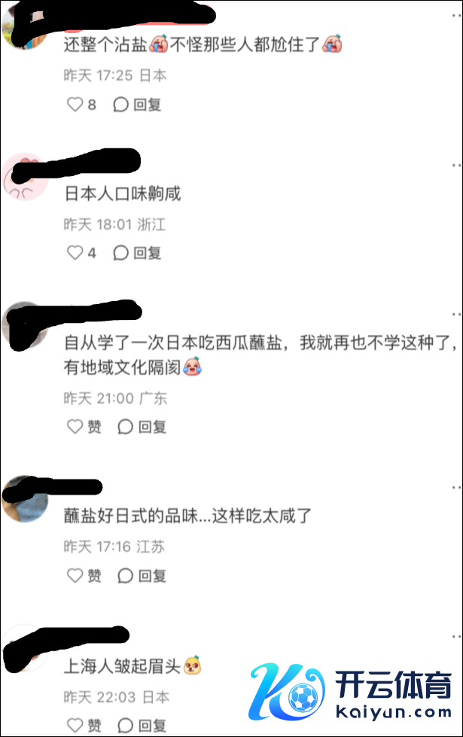Viewport: 463px width, 737px height.
Task: Open more options for the first comment
Action: tap(456, 16)
